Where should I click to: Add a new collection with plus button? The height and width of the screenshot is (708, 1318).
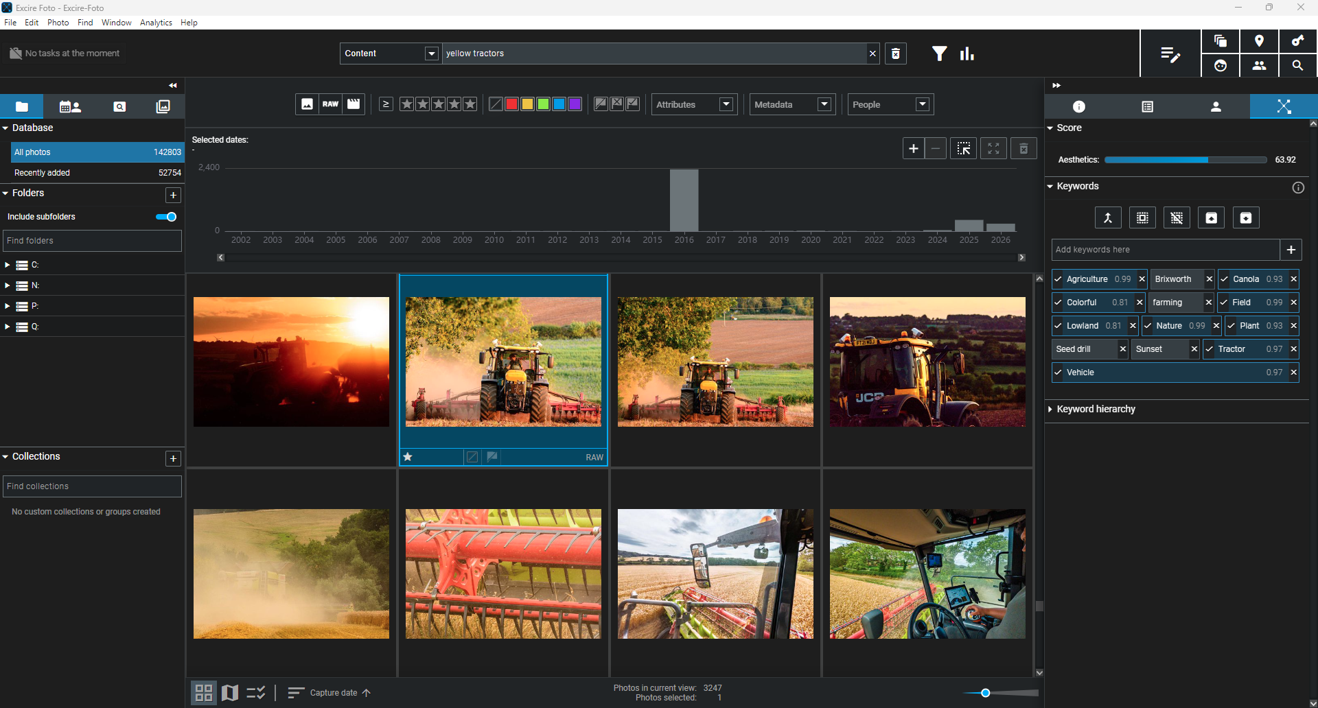tap(173, 458)
